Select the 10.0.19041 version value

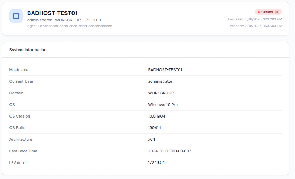[x=157, y=116]
